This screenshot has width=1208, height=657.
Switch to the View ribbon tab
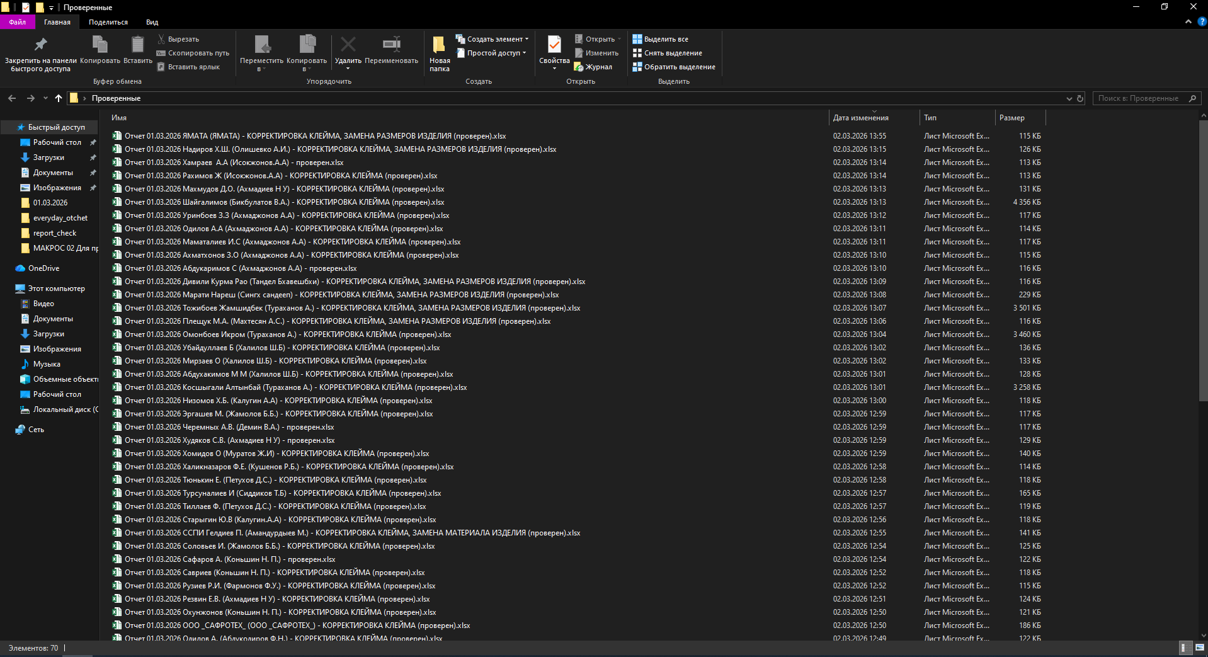152,22
